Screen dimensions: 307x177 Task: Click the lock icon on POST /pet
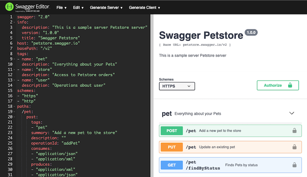click(x=294, y=131)
